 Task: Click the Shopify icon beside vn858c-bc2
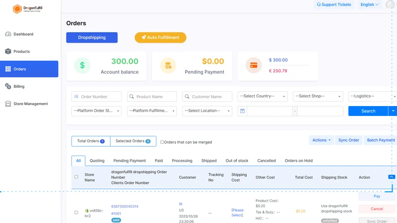tap(87, 211)
